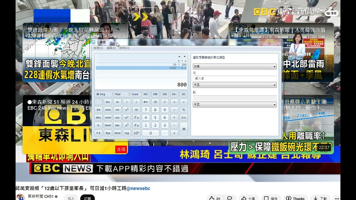Open the @newsebc link below video
Viewport: 356px width, 200px height.
138,188
